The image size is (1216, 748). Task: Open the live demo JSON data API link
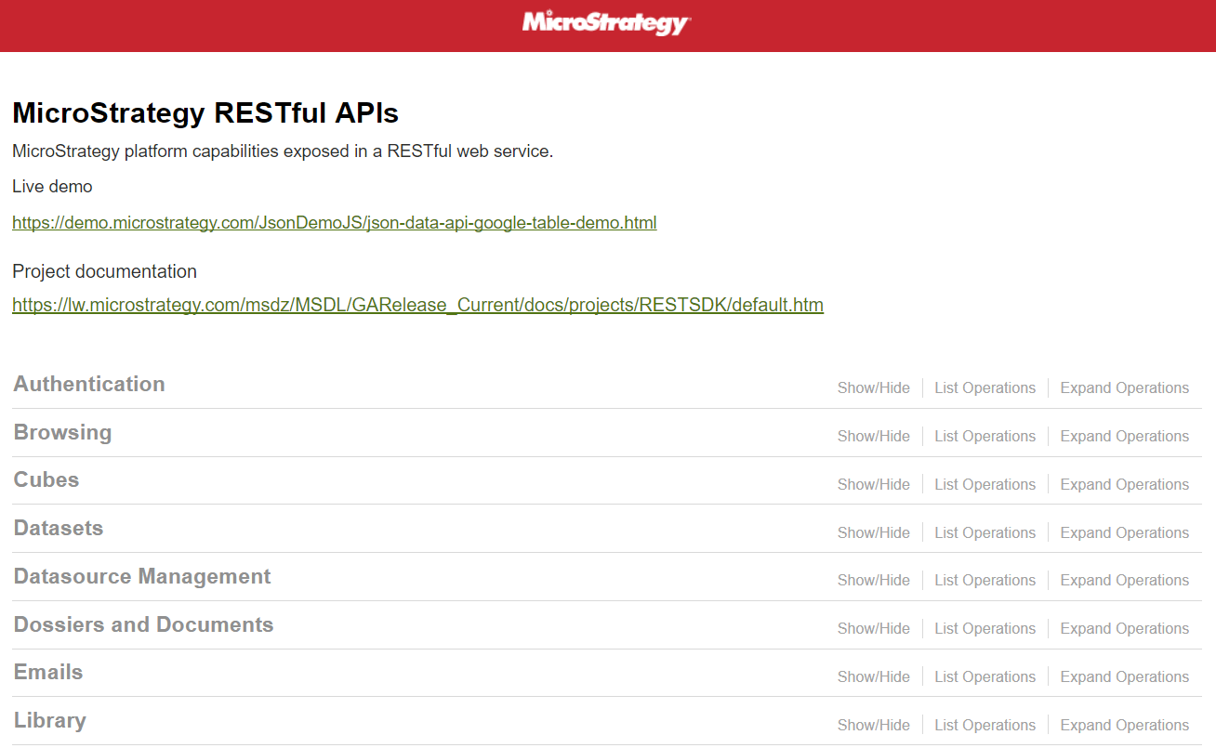[x=334, y=223]
